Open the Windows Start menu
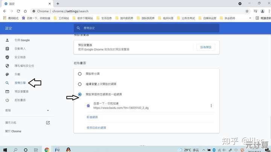 point(5,150)
